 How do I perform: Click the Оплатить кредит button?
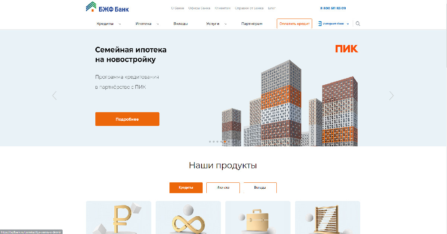[294, 24]
